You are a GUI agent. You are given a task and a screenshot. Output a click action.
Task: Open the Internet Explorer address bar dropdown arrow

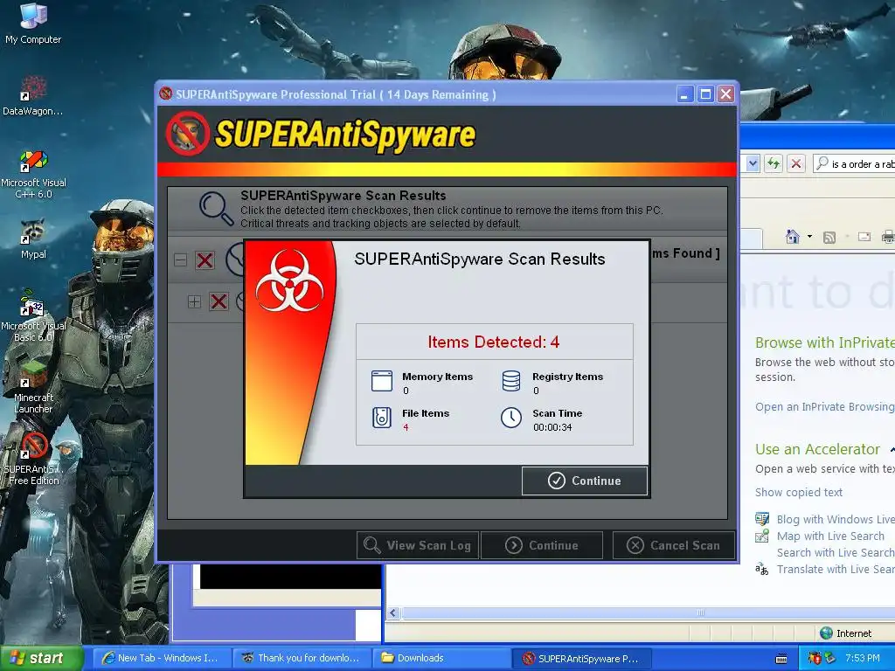point(753,163)
